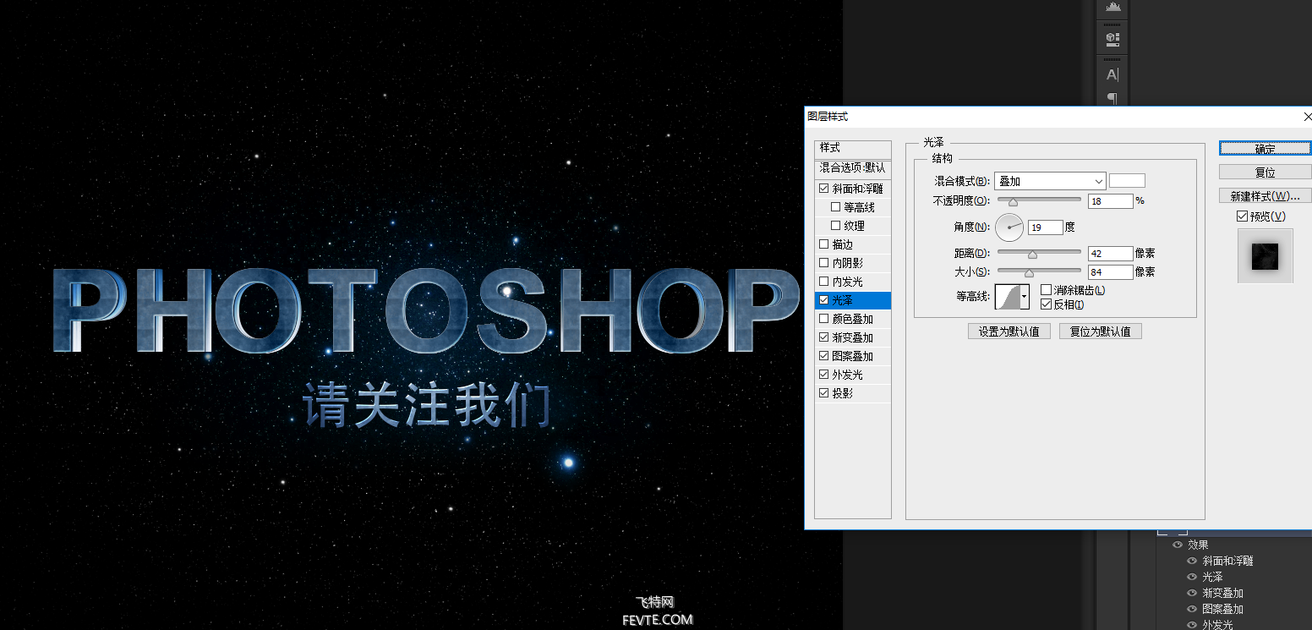This screenshot has height=630, width=1312.
Task: Click the 大小 field showing 84
Action: (x=1110, y=272)
